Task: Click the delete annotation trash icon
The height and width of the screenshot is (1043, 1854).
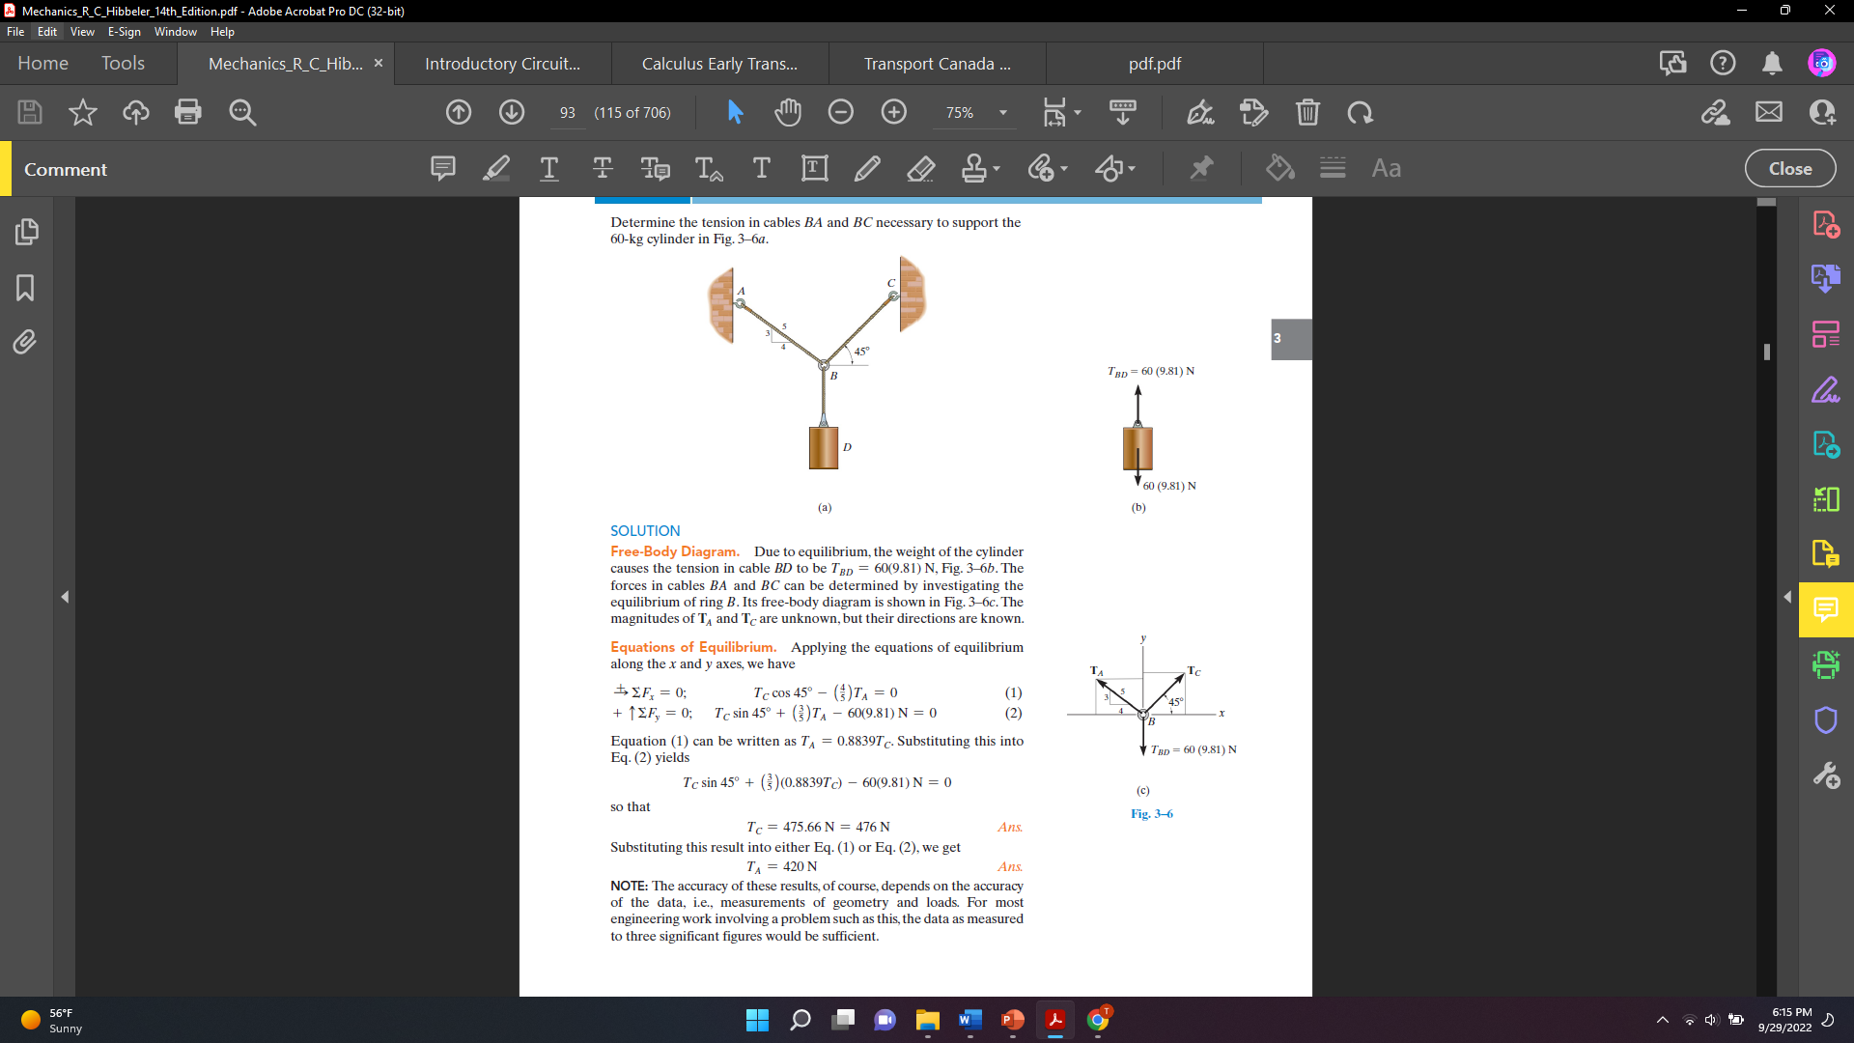Action: tap(1308, 112)
